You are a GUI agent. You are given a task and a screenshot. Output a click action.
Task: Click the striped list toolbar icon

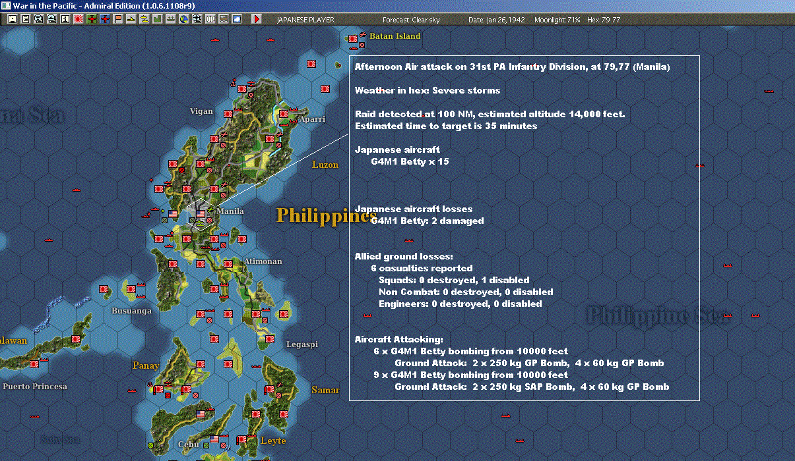(x=224, y=19)
